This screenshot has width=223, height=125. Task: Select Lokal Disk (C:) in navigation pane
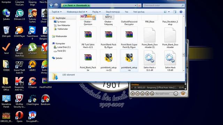(64, 47)
